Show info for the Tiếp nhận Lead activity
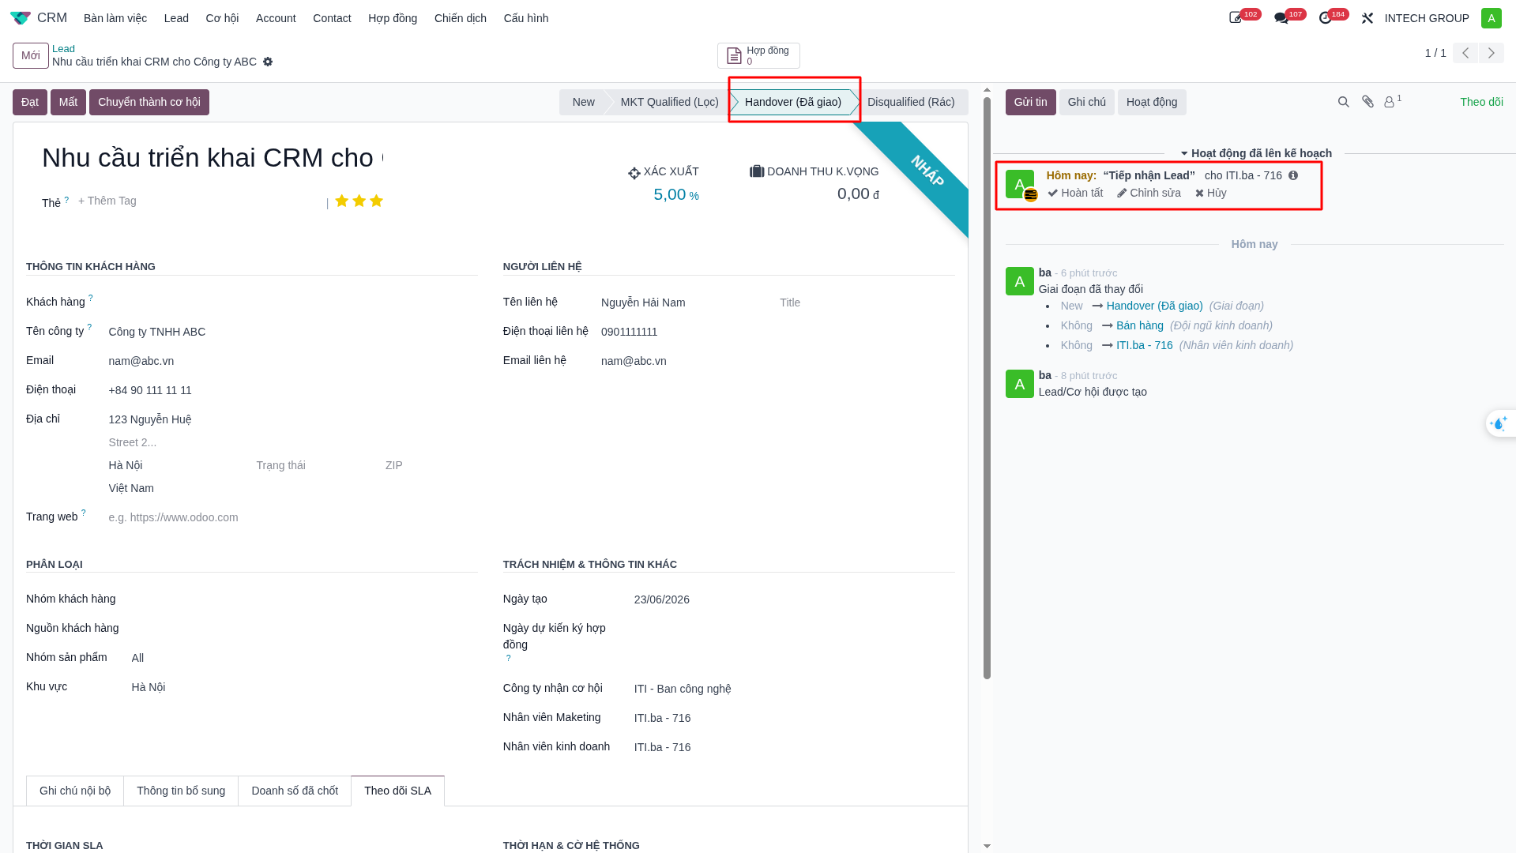 pyautogui.click(x=1293, y=175)
